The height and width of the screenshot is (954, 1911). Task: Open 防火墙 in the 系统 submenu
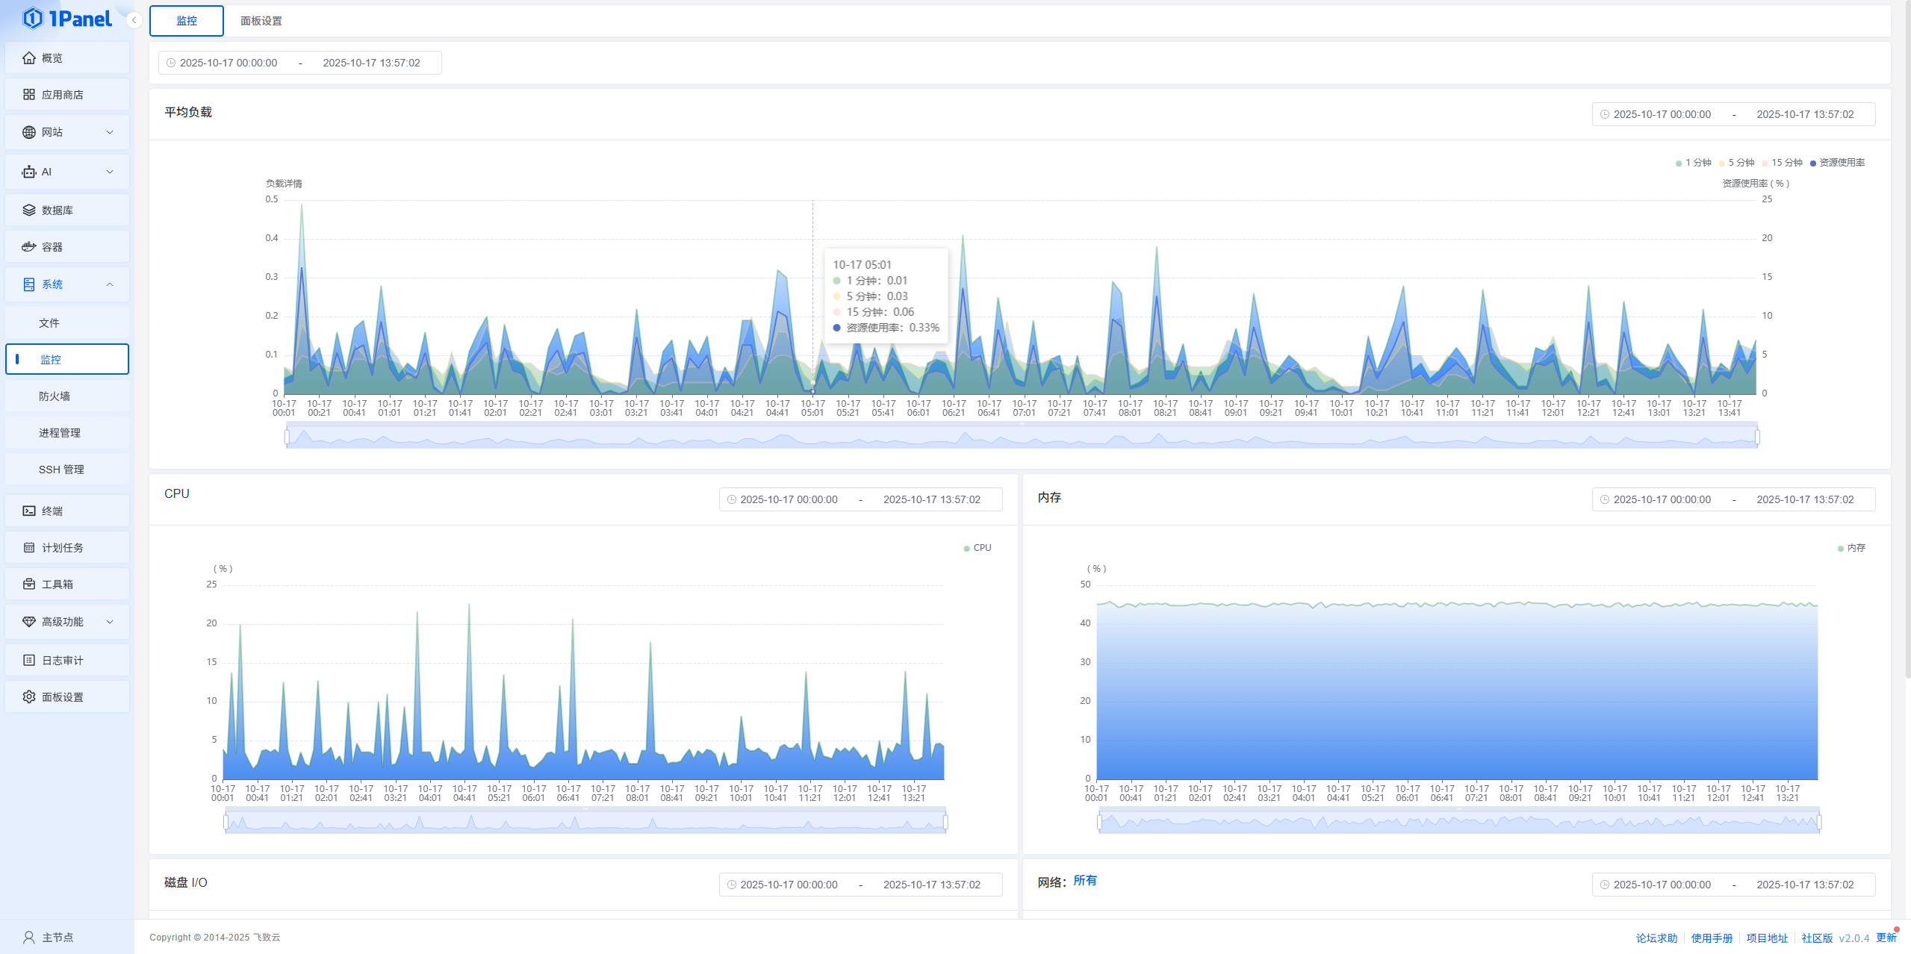tap(55, 396)
